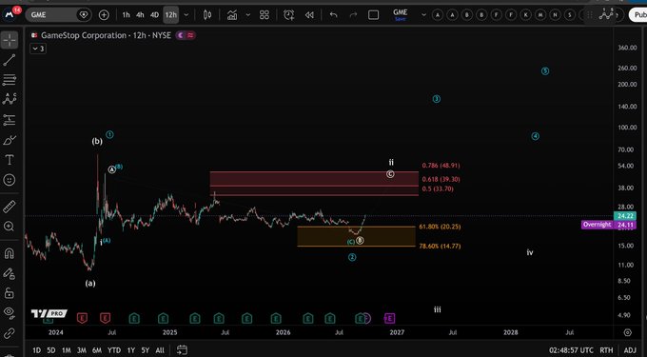Select the zoom in tool
The image size is (647, 357).
10,227
